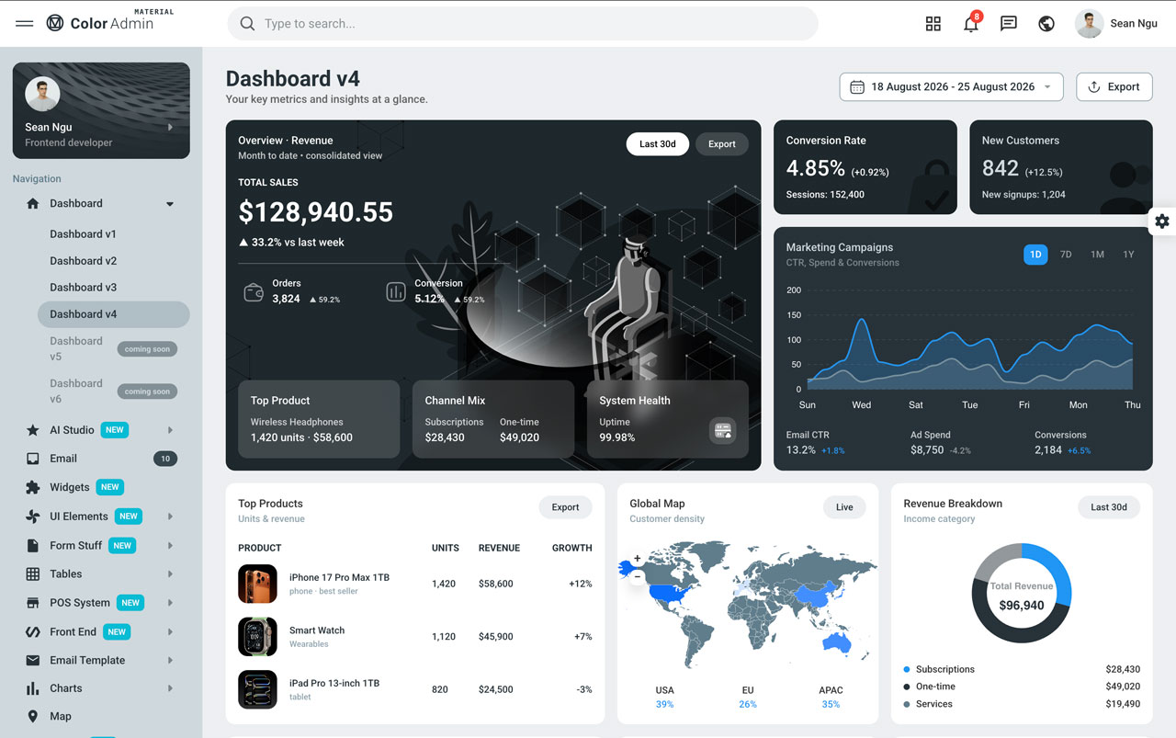
Task: Select the 1M campaign range
Action: pyautogui.click(x=1097, y=255)
